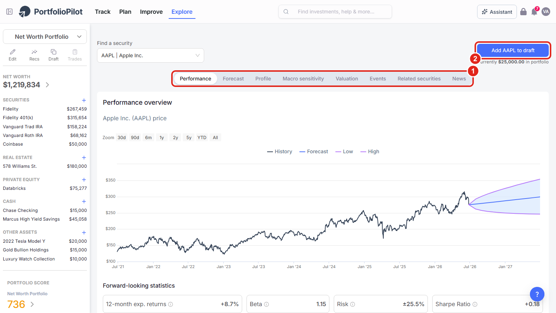Switch to the Valuation tab
Screen dimensions: 556x313
[347, 79]
